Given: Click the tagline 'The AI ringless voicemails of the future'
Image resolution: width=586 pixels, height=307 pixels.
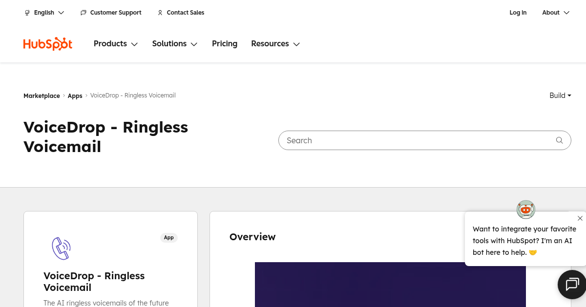Looking at the screenshot, I should 106,303.
